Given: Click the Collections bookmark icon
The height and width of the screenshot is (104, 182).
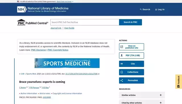Looking at the screenshot, I should [122, 72].
